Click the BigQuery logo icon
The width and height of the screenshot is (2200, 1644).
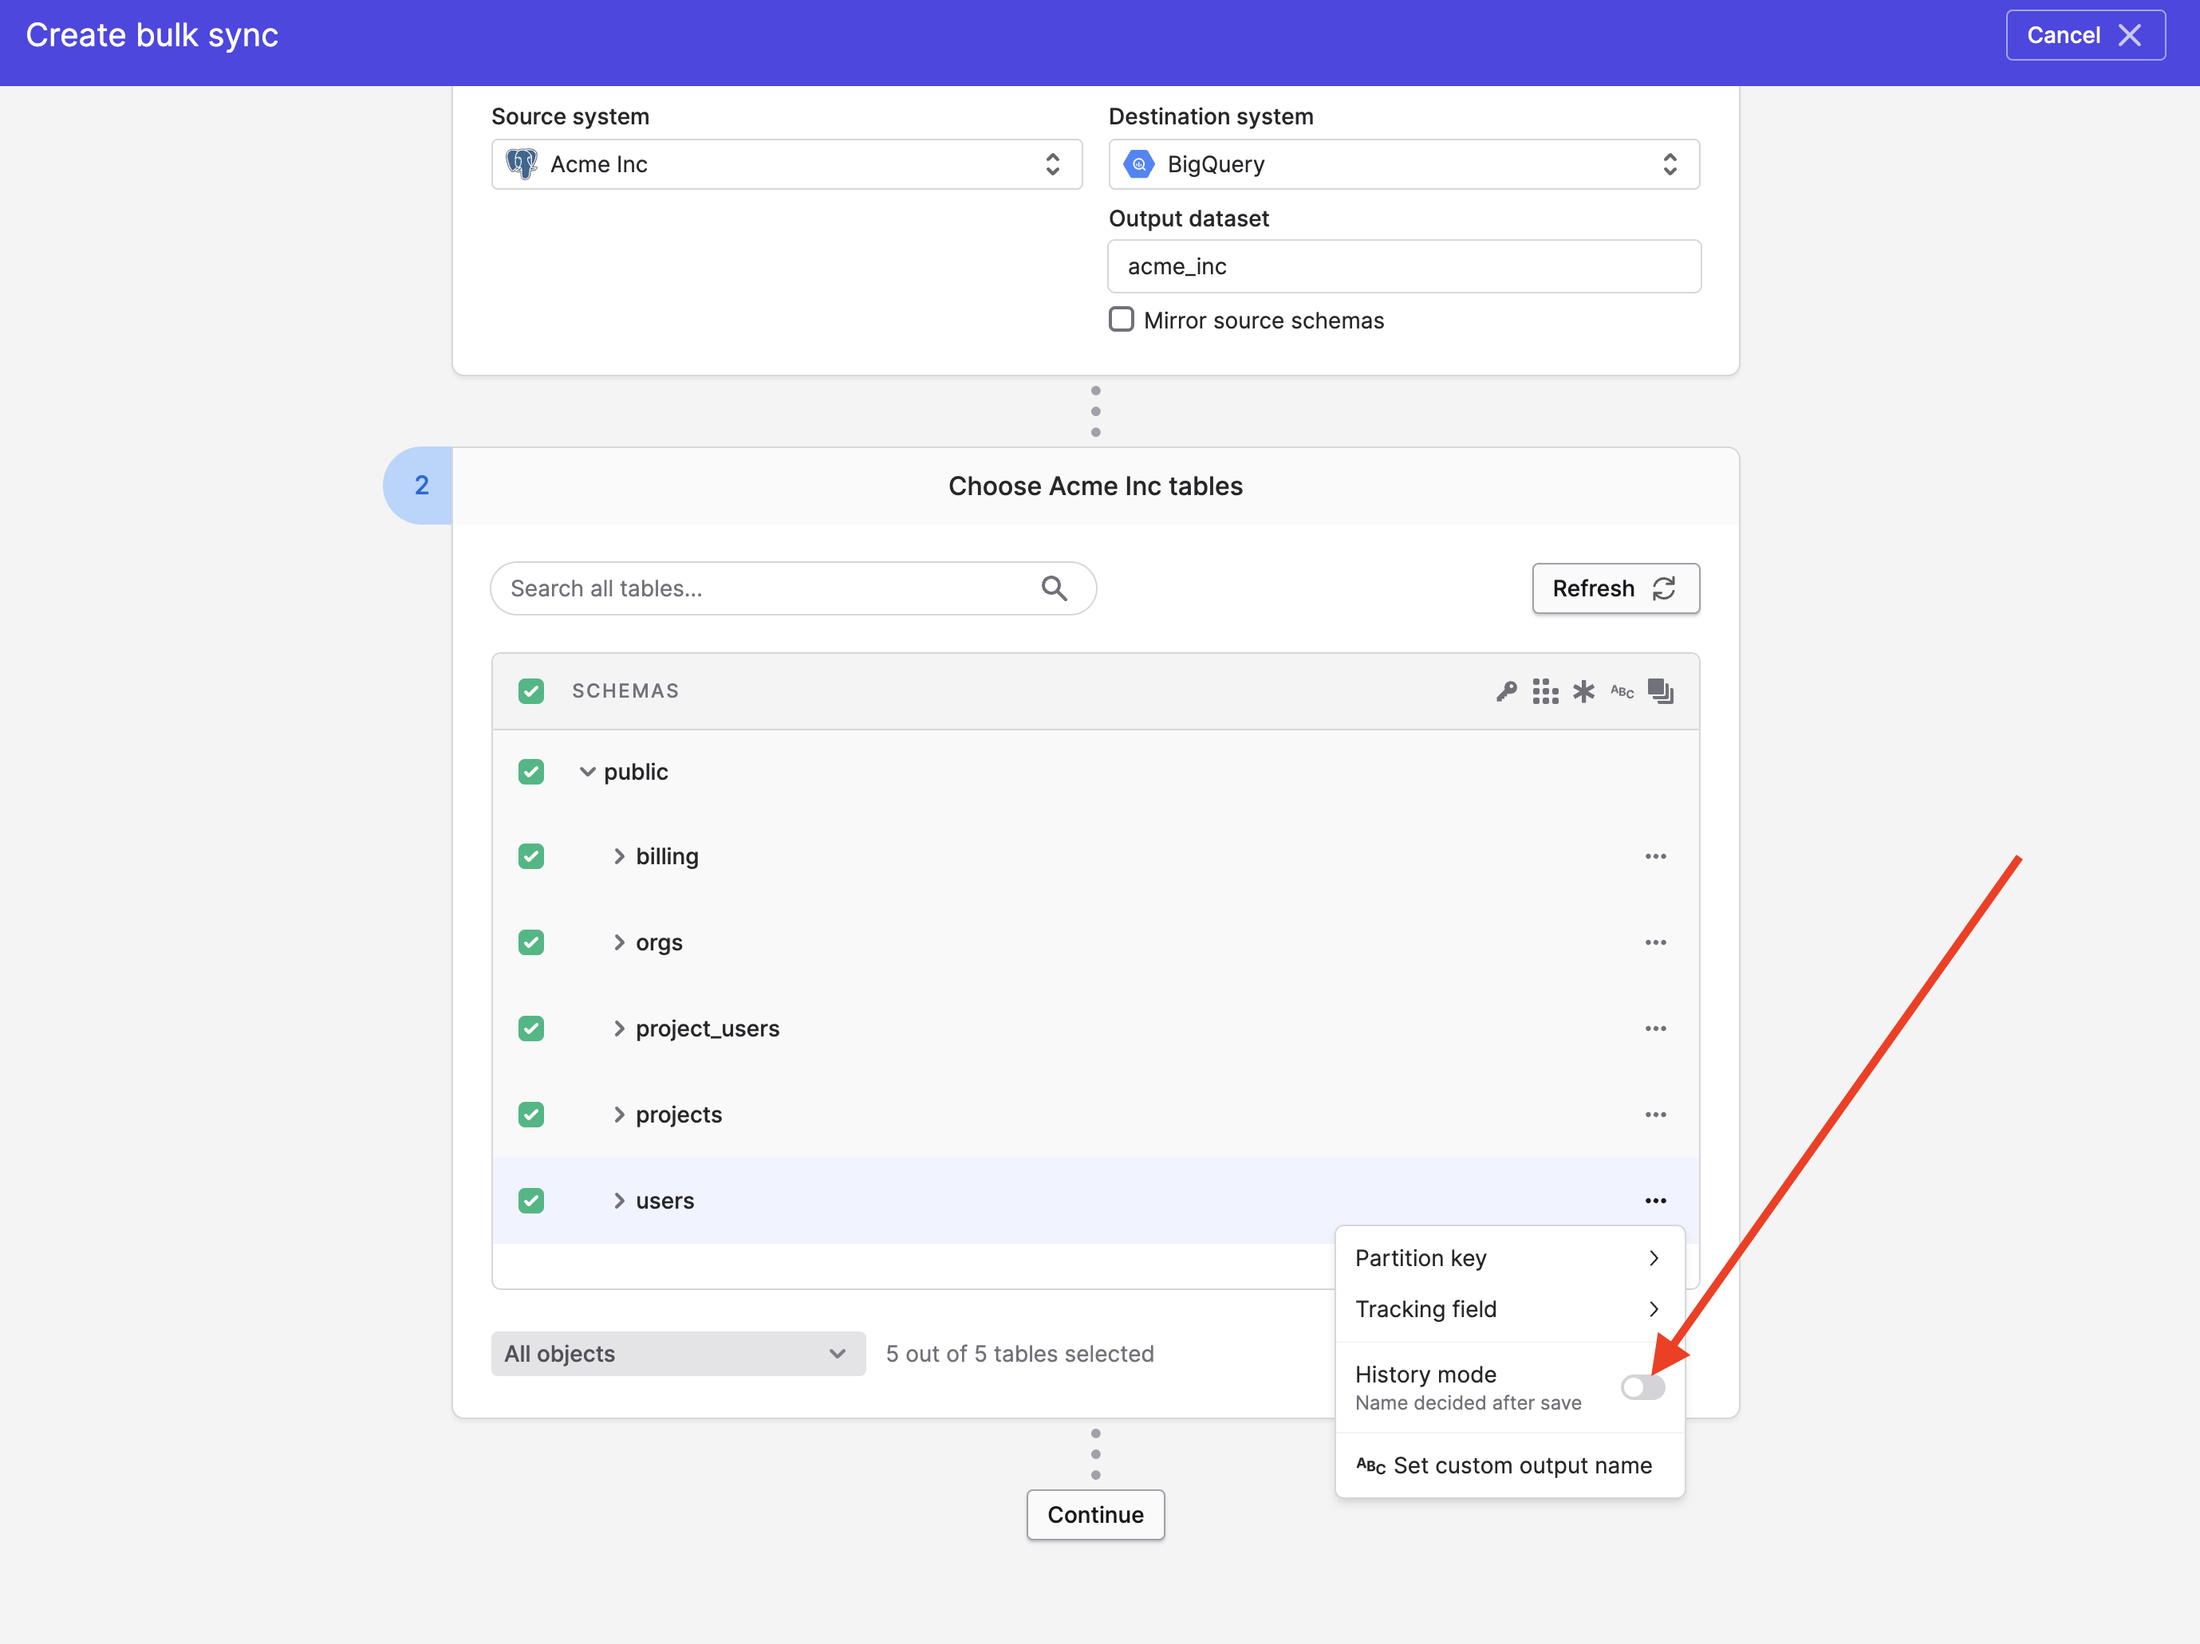[1139, 164]
